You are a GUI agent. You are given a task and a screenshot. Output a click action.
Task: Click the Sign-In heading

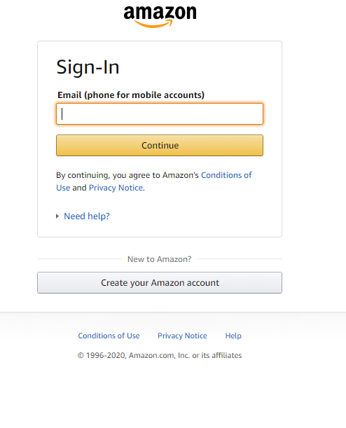click(x=88, y=67)
